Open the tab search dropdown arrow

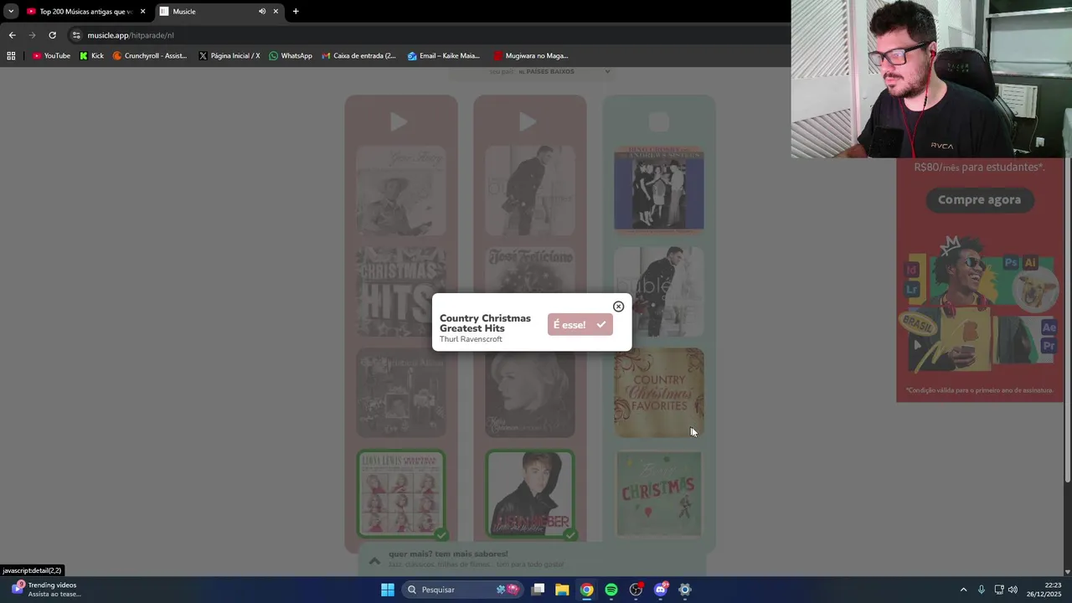[10, 12]
